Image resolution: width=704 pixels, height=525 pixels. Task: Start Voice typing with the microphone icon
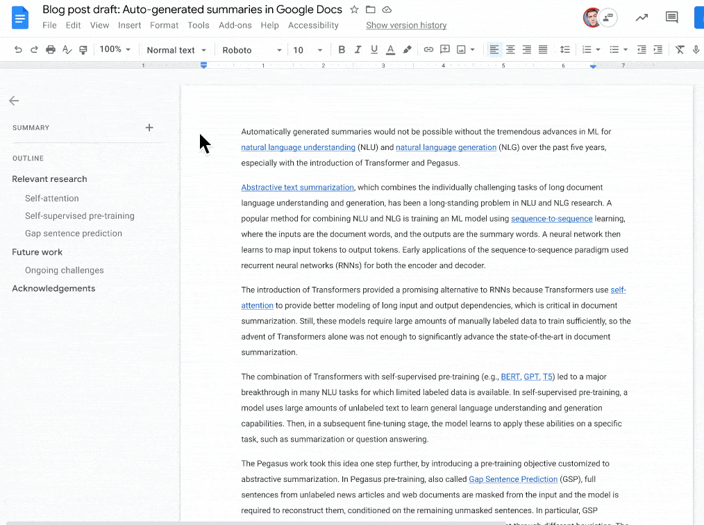695,49
